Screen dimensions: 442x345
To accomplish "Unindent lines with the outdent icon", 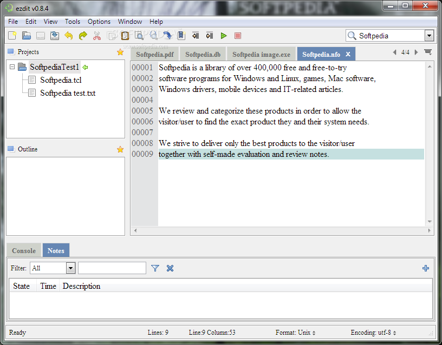I will (x=196, y=36).
